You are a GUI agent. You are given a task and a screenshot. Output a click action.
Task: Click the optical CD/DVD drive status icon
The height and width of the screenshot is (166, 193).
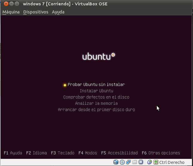point(122,162)
